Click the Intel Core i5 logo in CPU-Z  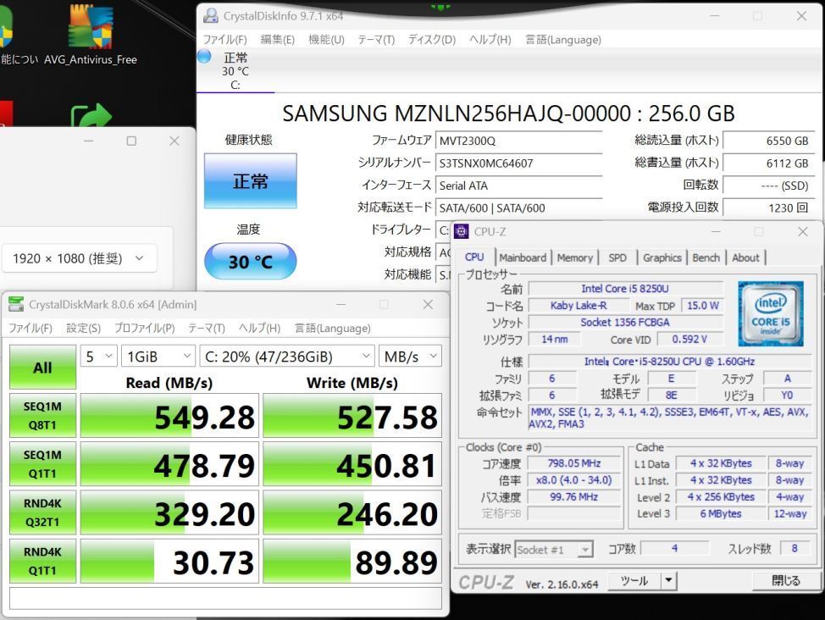click(769, 315)
